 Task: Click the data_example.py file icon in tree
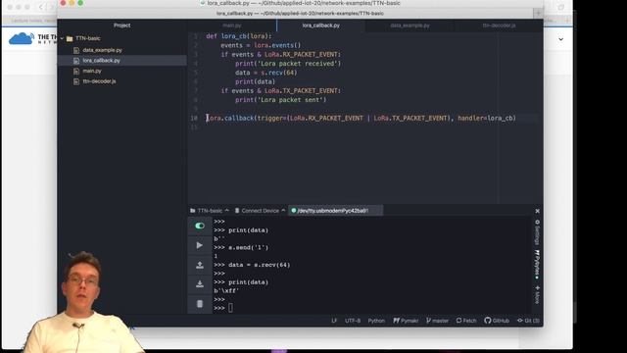[x=76, y=50]
